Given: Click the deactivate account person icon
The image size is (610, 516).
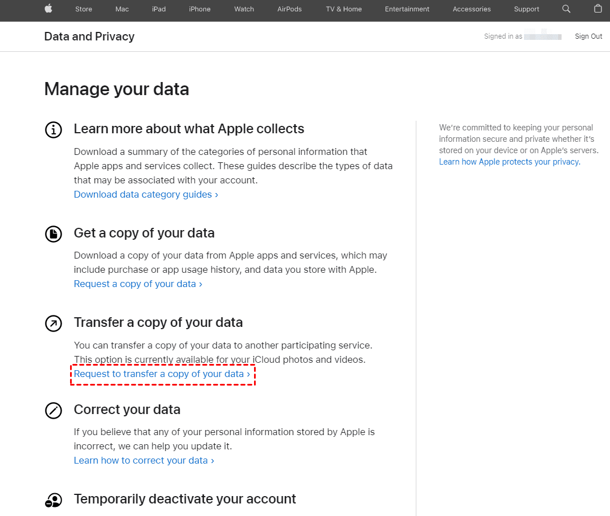Looking at the screenshot, I should point(54,500).
